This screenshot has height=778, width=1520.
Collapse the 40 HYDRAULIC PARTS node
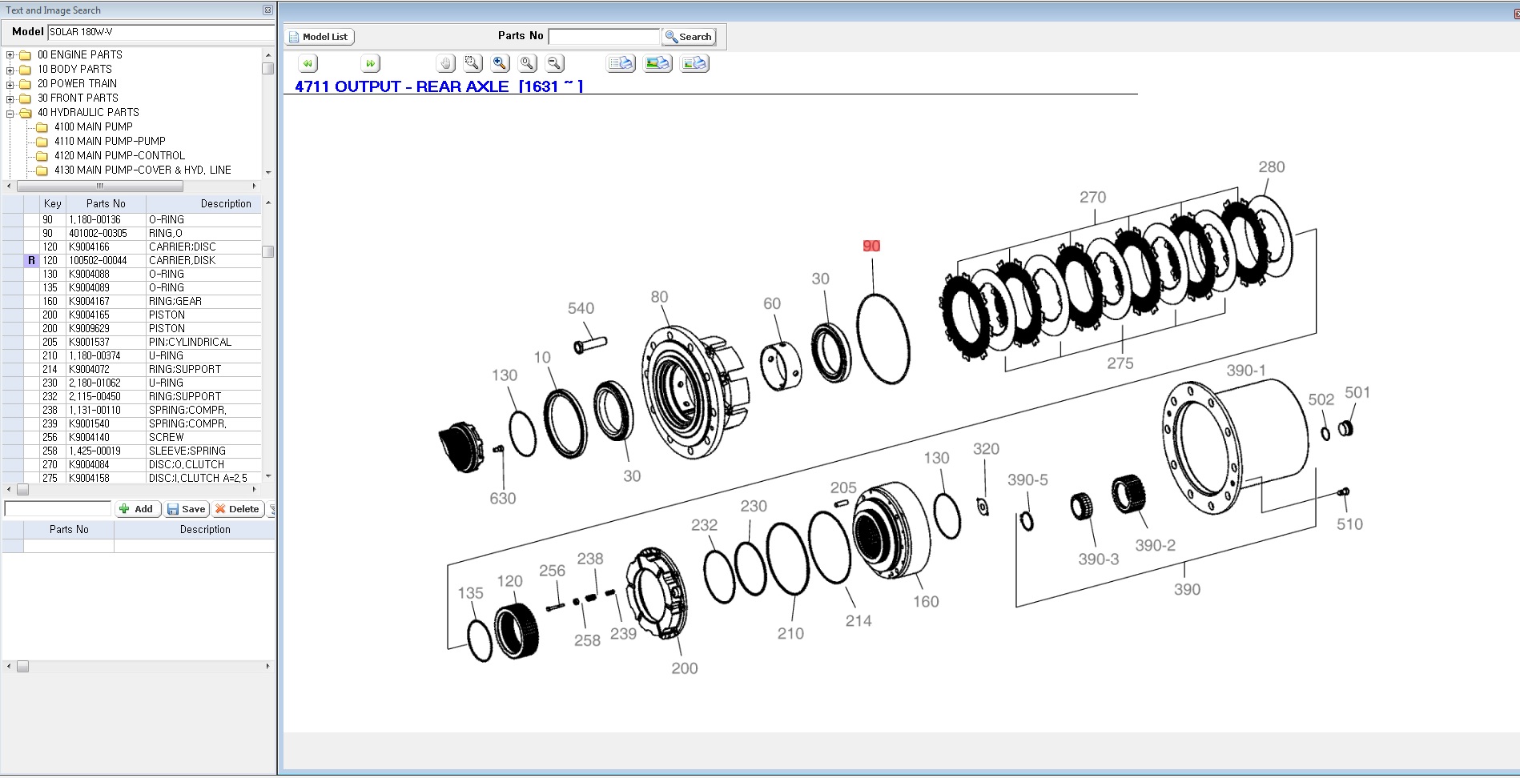[x=10, y=113]
